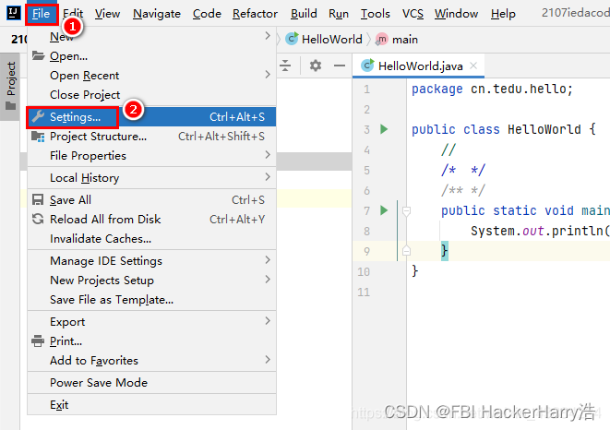Image resolution: width=610 pixels, height=430 pixels.
Task: Select Save All menu item
Action: coord(151,200)
